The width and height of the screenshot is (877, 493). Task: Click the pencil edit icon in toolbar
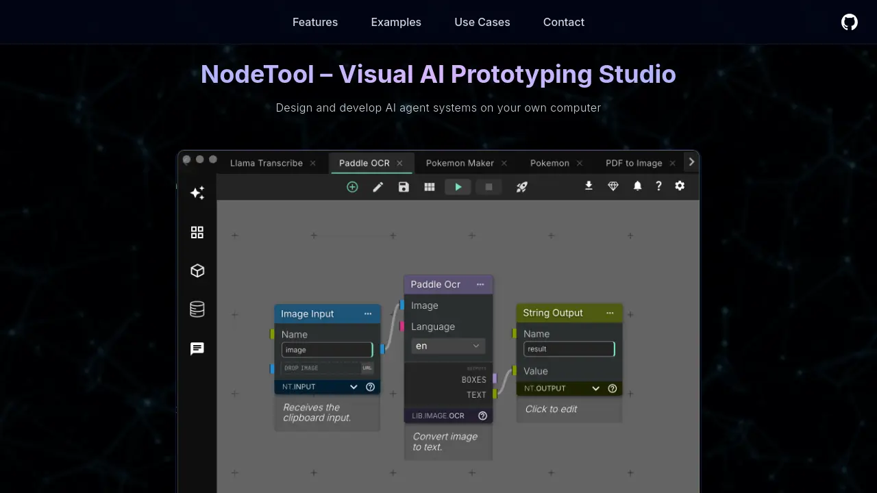pos(378,187)
